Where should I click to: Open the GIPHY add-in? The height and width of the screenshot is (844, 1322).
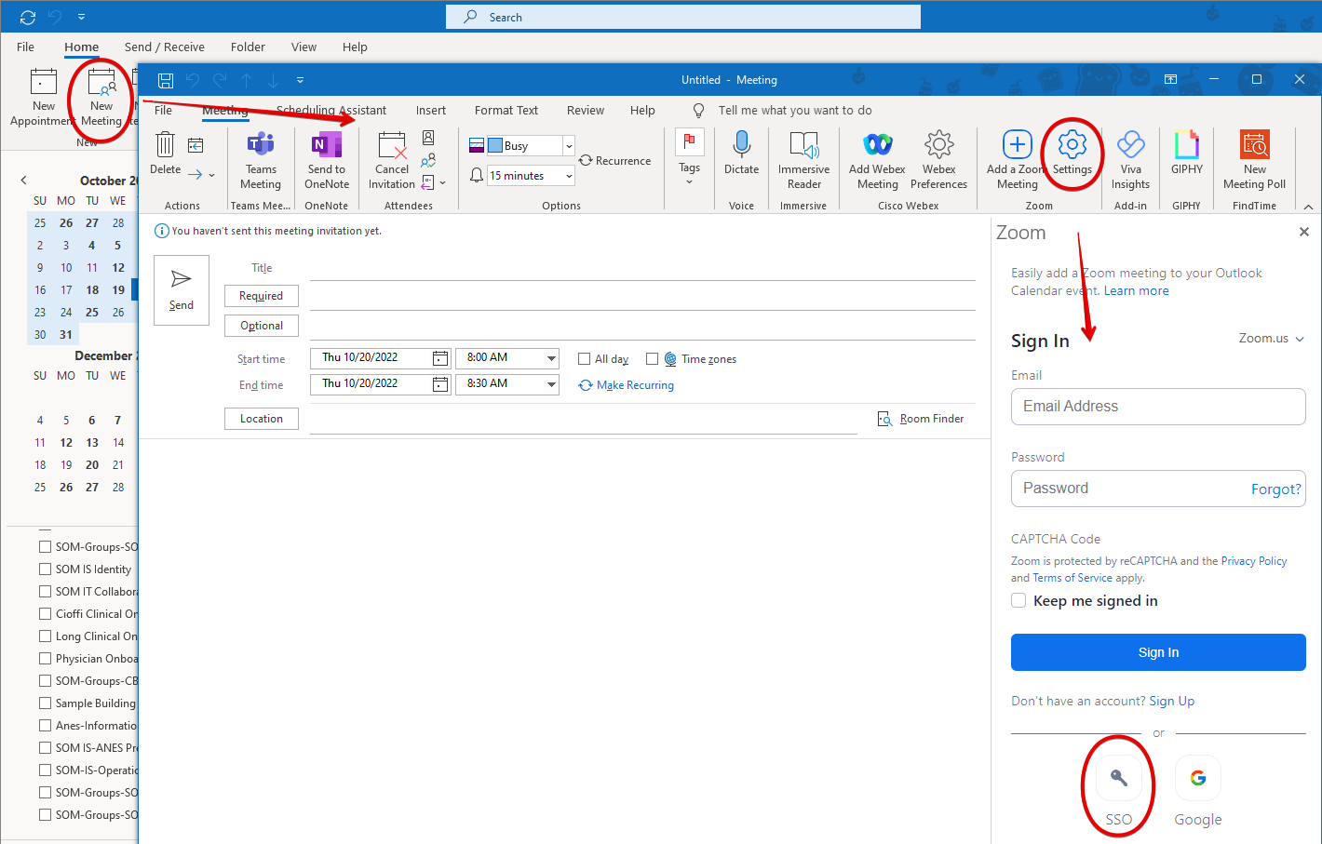point(1186,146)
